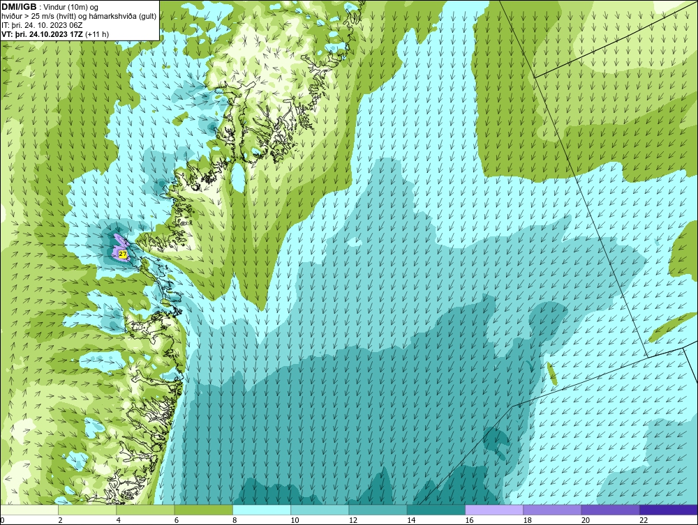Click the legend tick label 20
Screen dimensions: 698x525
tap(586, 521)
